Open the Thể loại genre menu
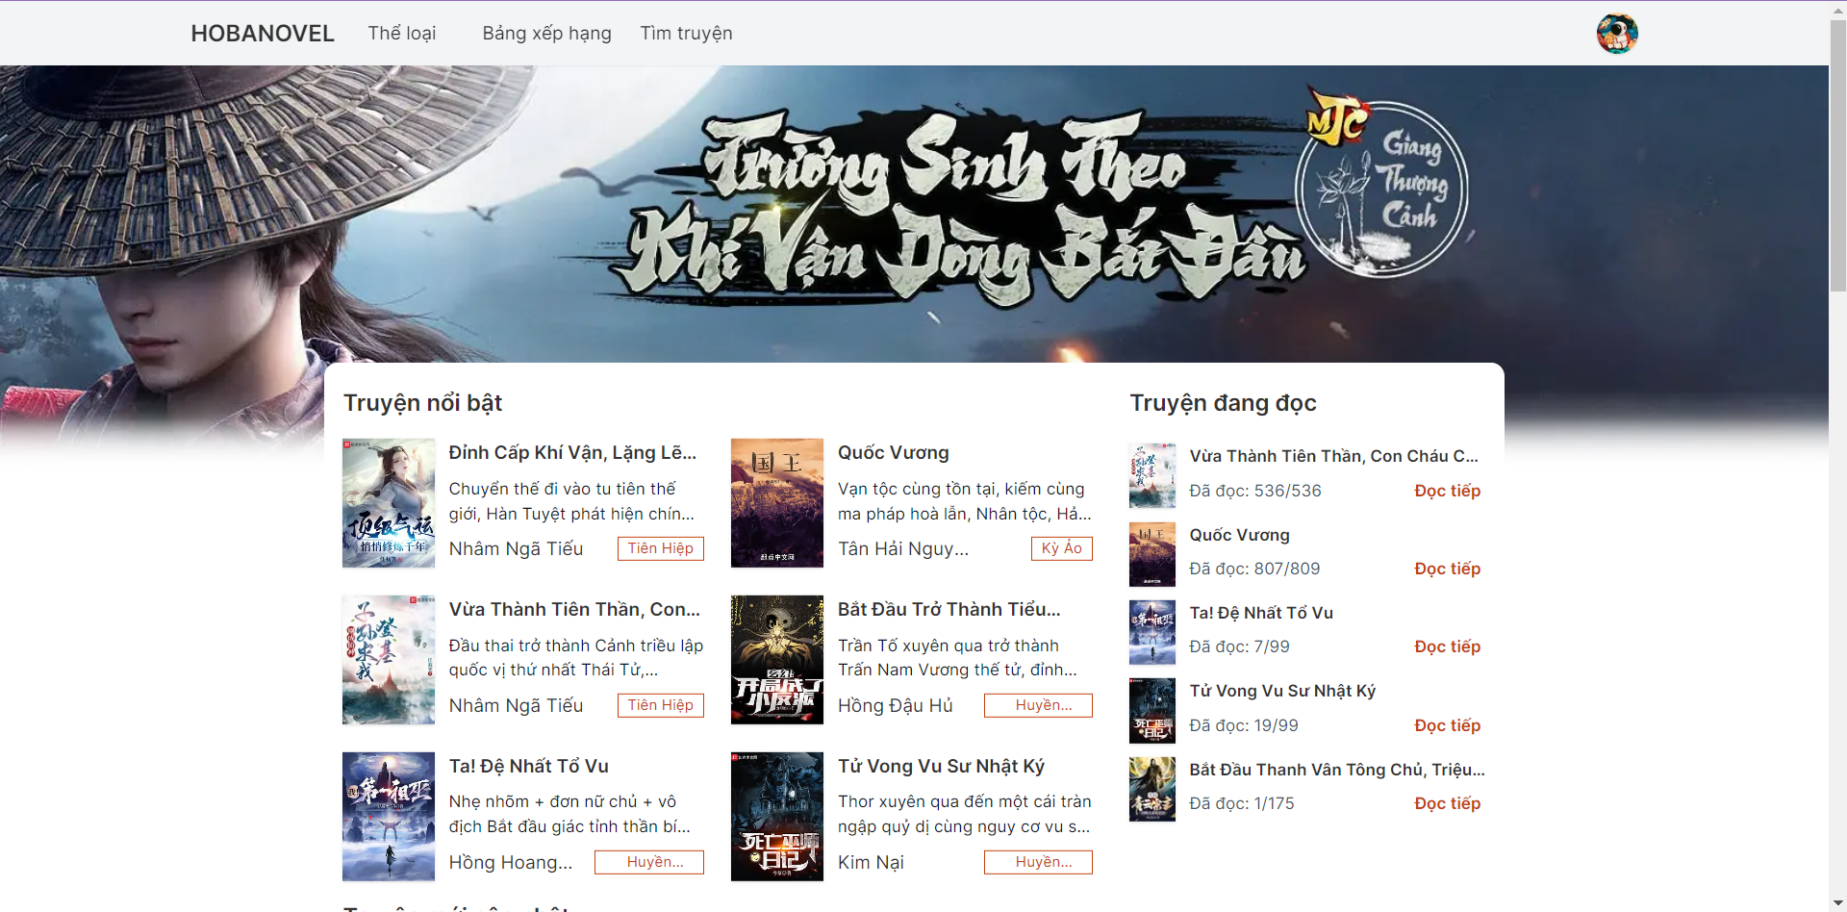Viewport: 1847px width, 912px height. coord(402,34)
